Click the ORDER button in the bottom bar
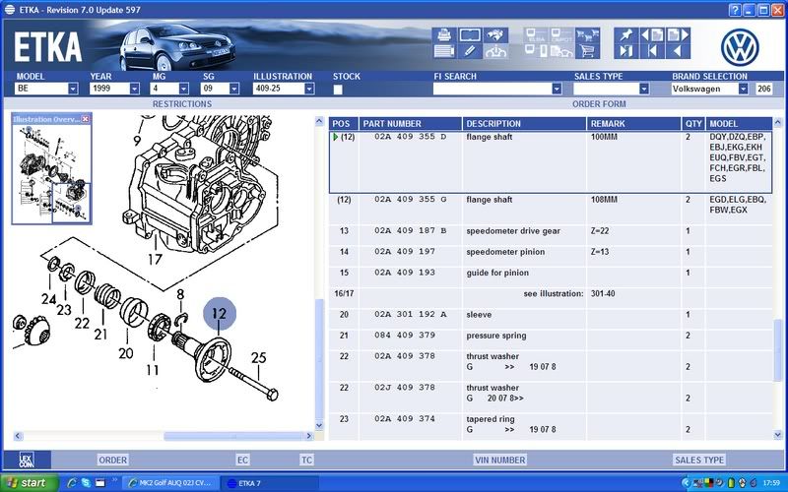 112,460
